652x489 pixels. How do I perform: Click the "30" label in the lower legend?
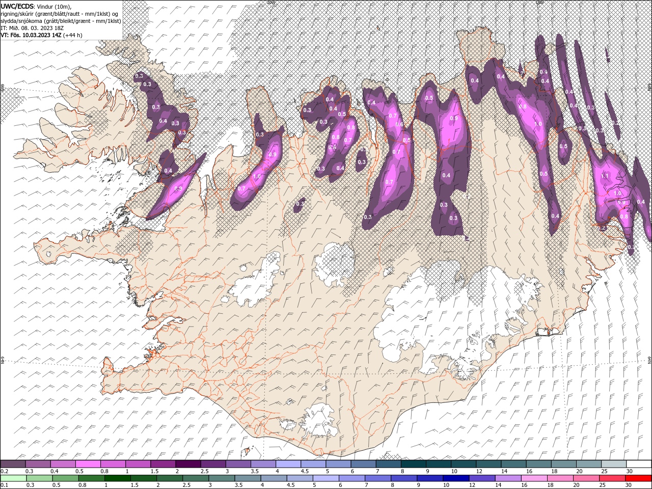629,485
